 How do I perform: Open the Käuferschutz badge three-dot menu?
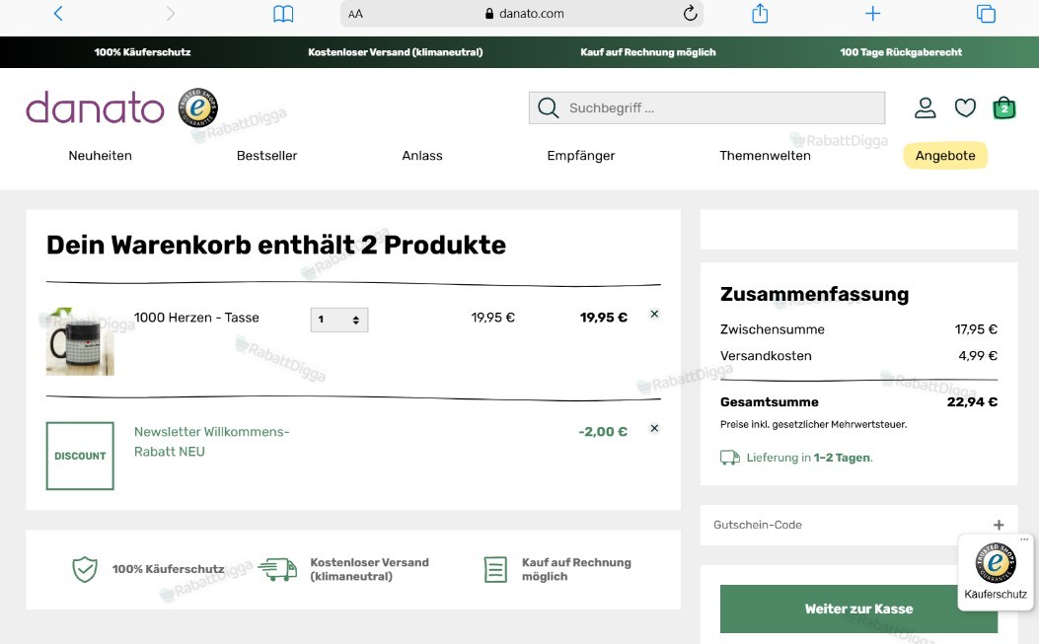pyautogui.click(x=1024, y=539)
